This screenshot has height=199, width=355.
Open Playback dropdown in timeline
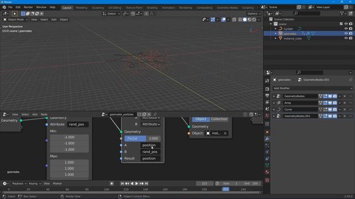click(x=19, y=184)
